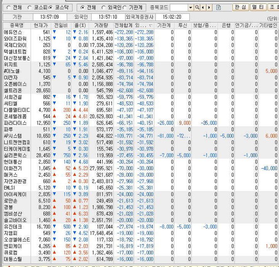279x267 pixels.
Task: Sort by the 기타법인 column header
Action: (268, 26)
